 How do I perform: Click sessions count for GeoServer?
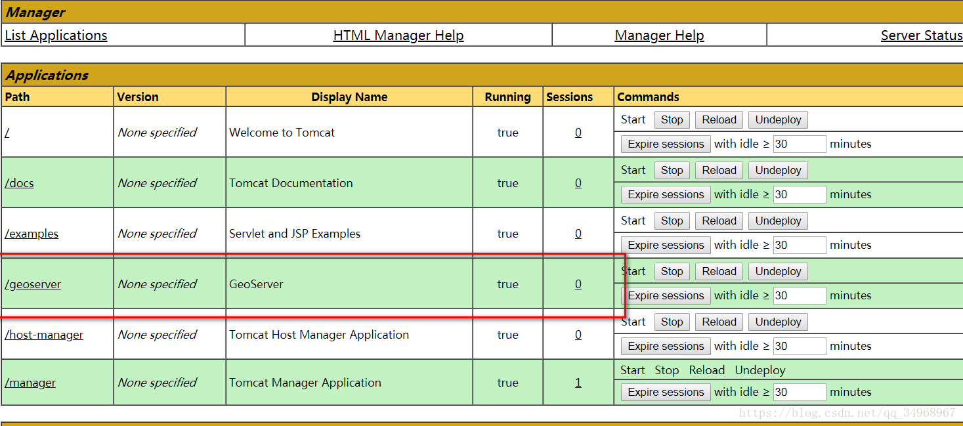point(578,284)
